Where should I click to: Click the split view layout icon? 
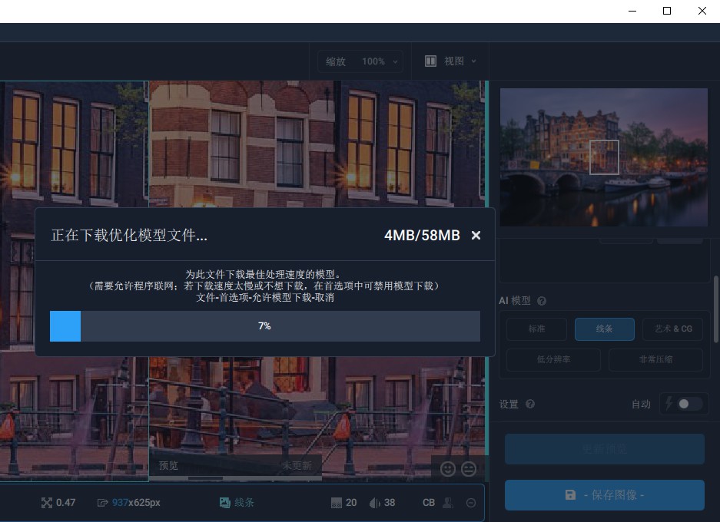click(x=430, y=61)
